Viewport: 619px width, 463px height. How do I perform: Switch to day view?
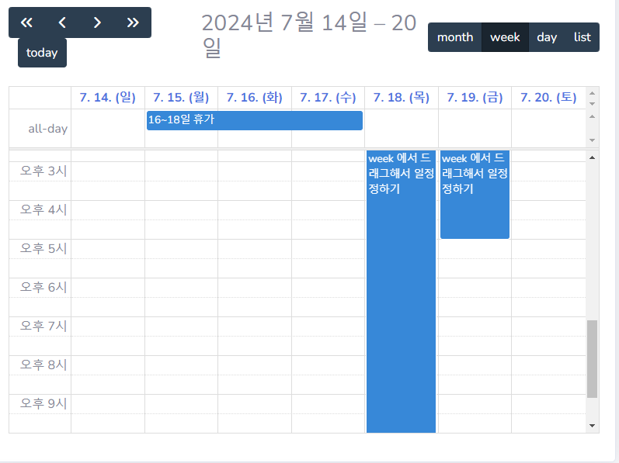[x=547, y=37]
